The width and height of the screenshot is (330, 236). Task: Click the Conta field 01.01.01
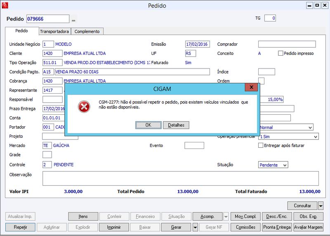point(54,118)
